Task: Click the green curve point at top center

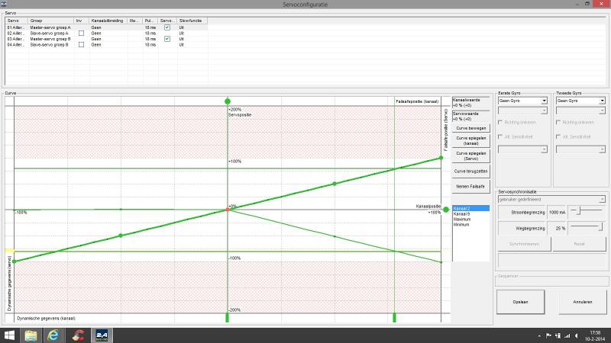Action: pos(228,101)
